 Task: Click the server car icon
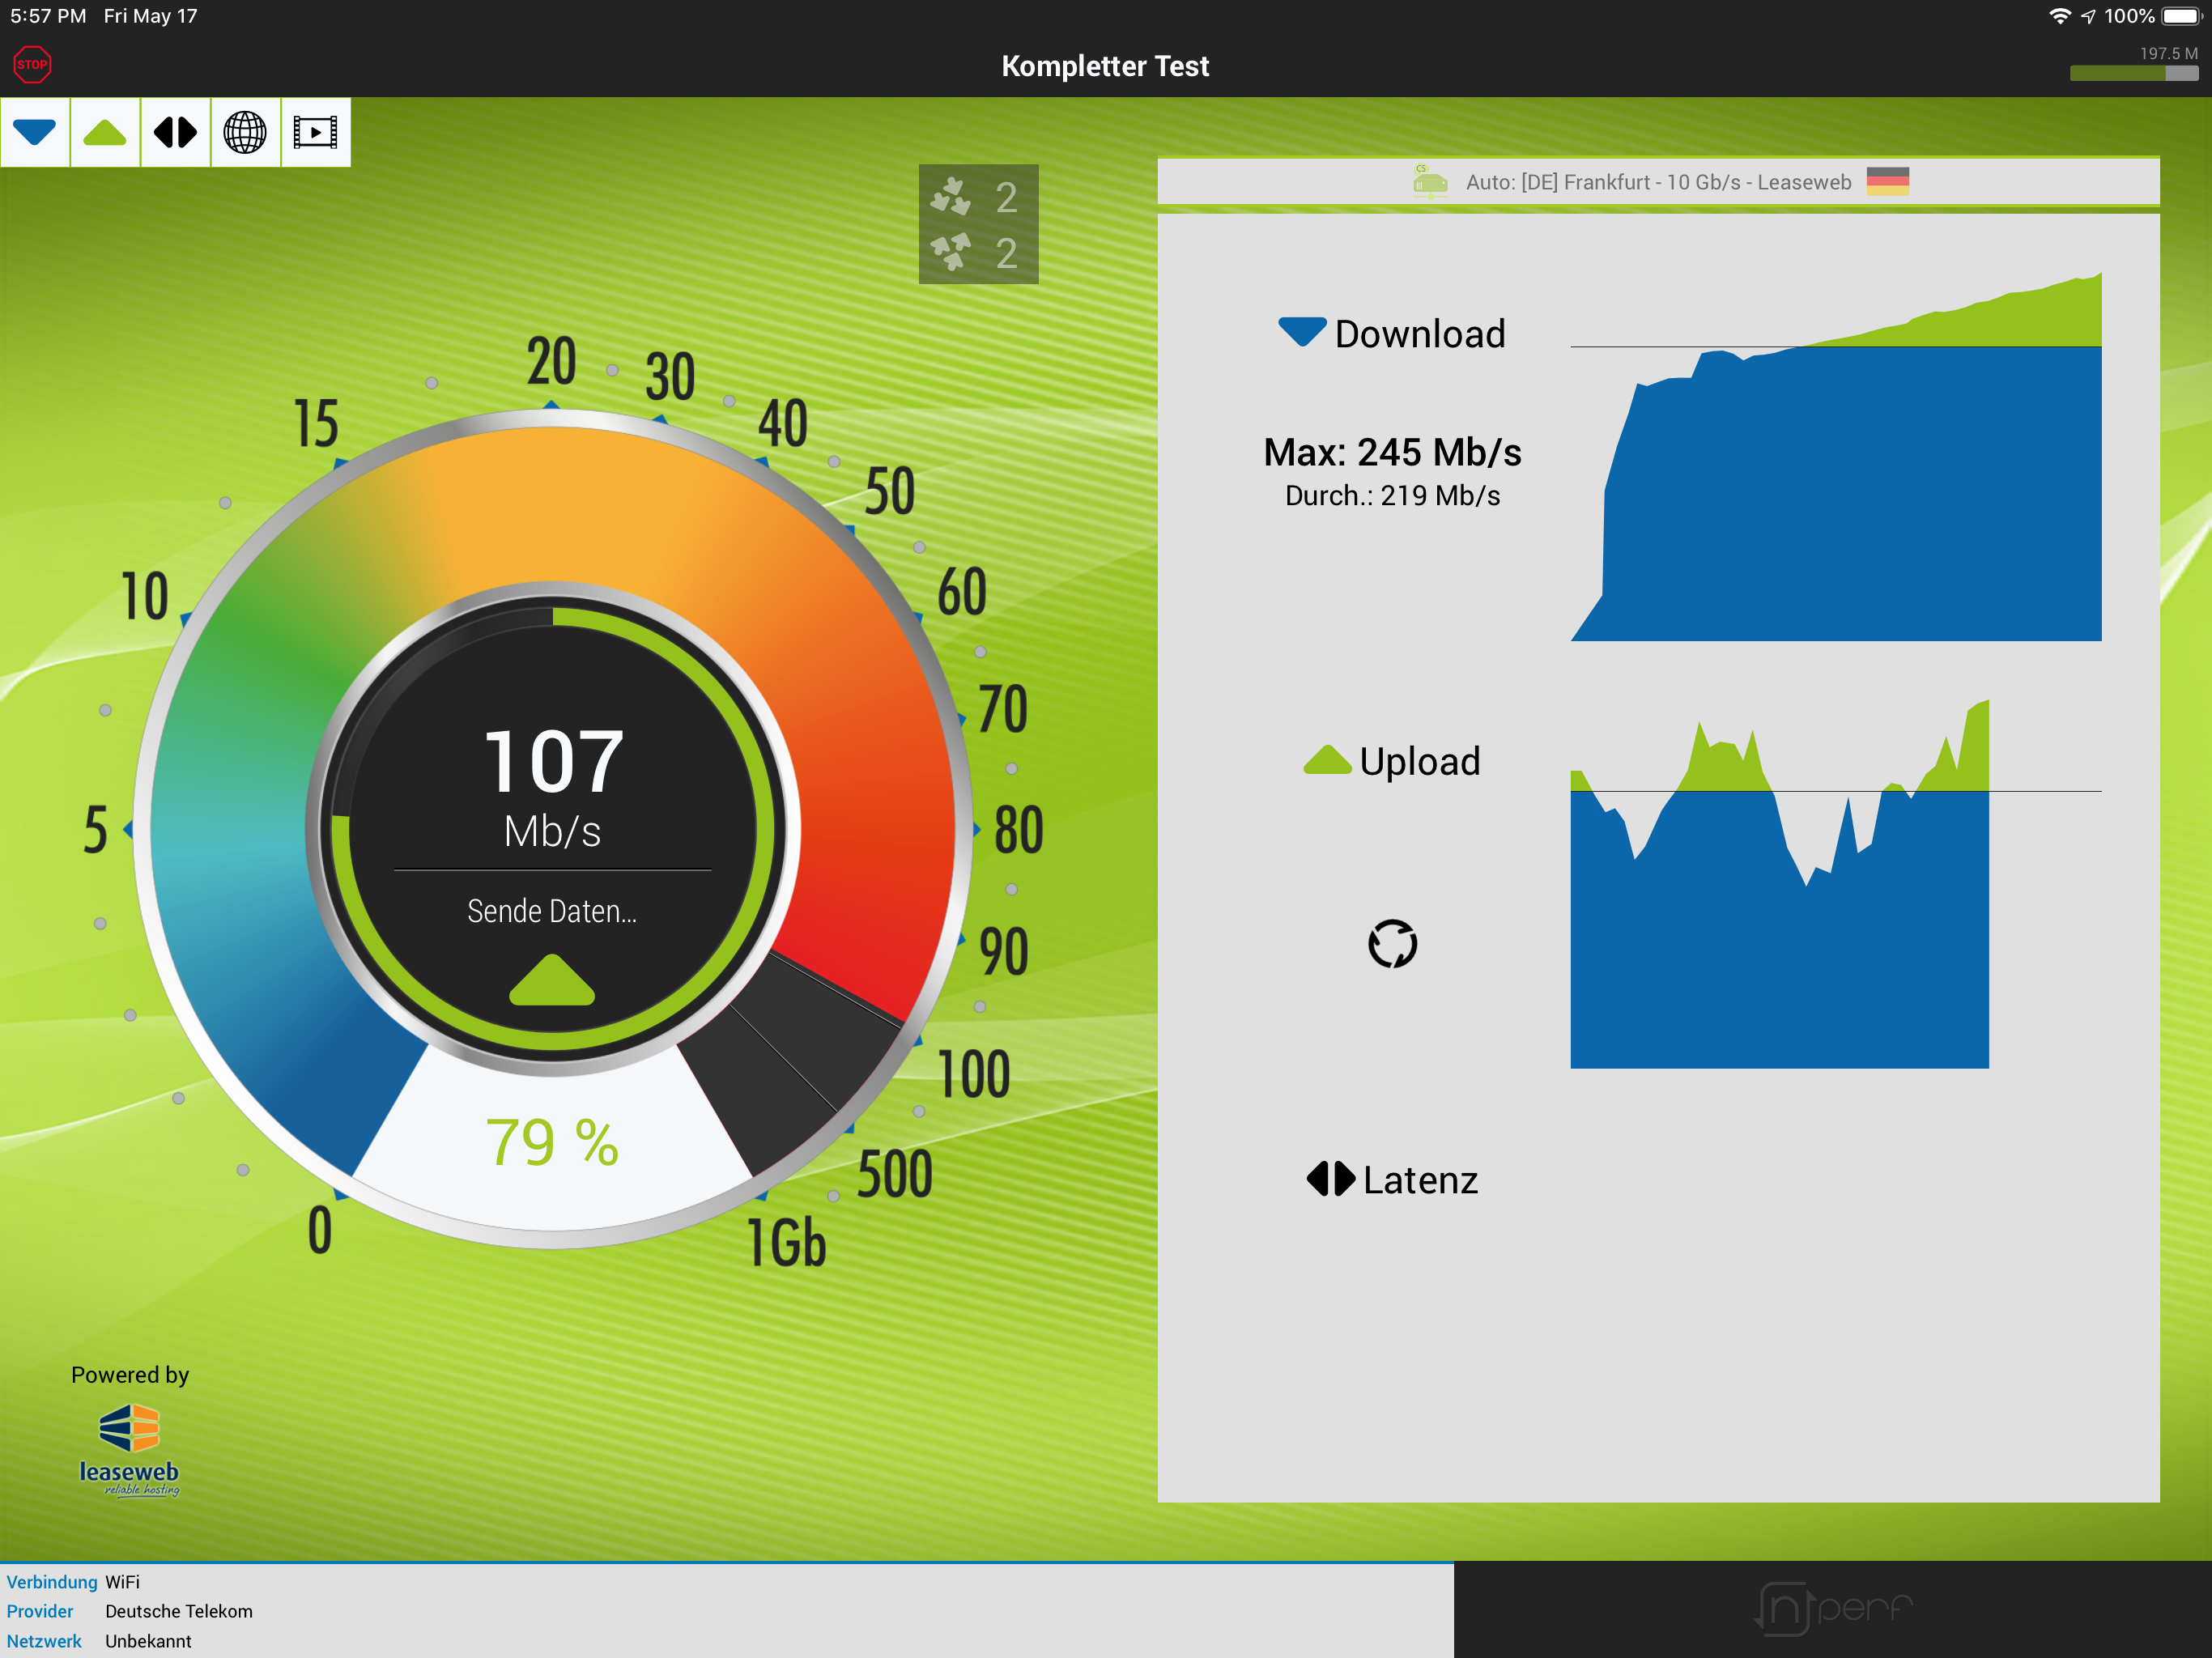click(x=1430, y=181)
